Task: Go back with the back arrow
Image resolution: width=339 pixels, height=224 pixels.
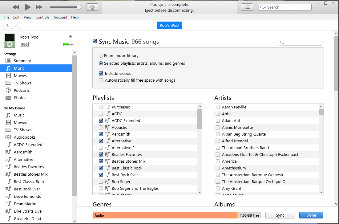Action: click(8, 26)
